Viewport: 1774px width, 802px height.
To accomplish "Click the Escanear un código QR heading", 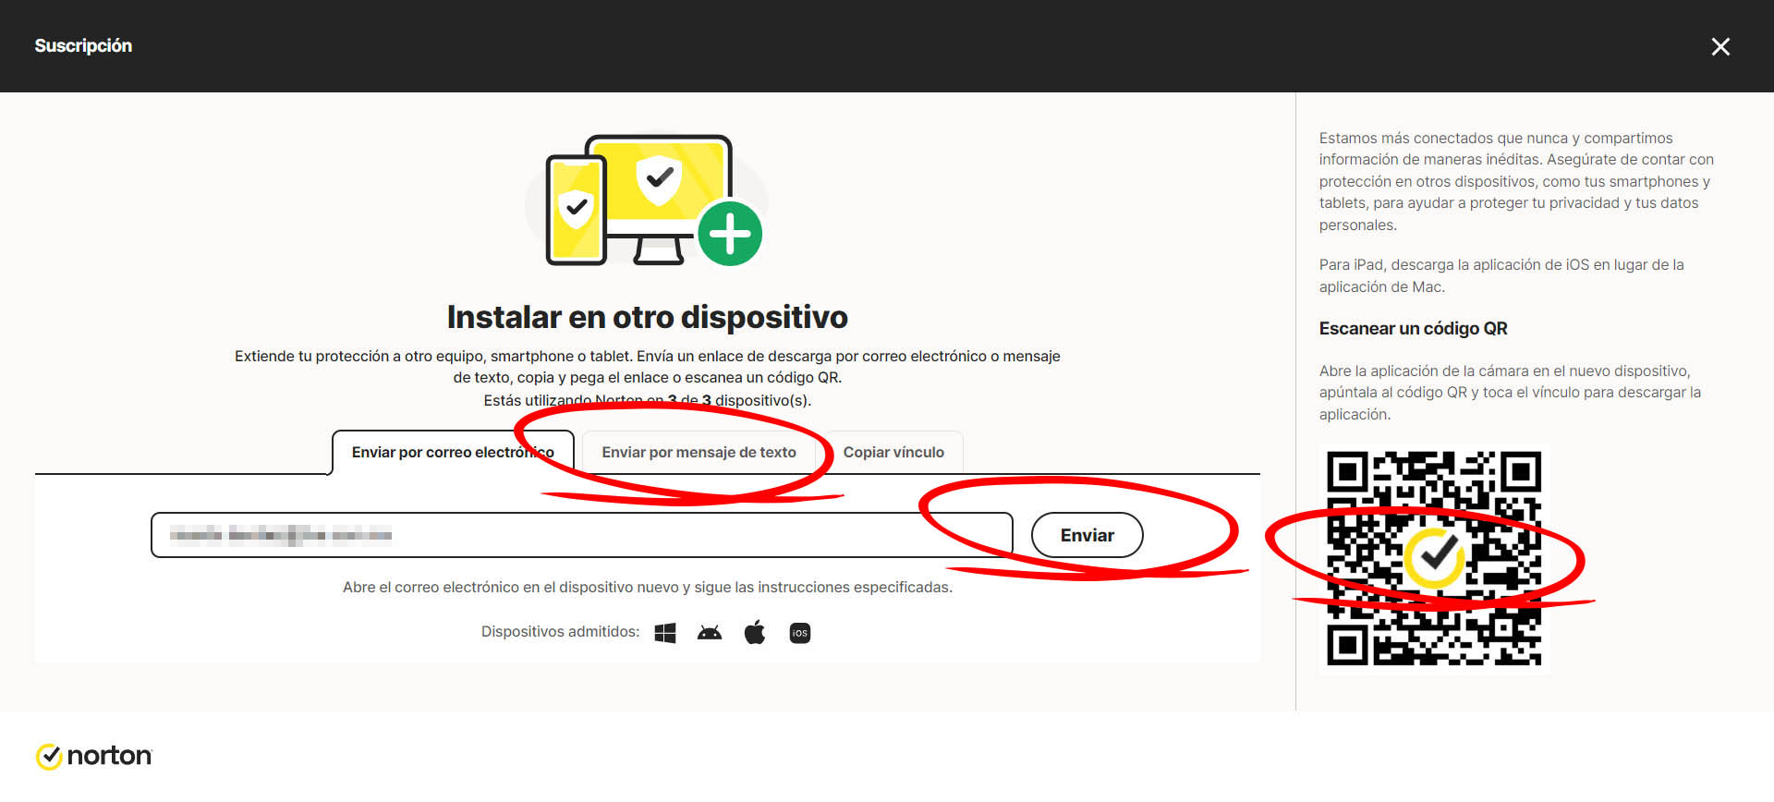I will coord(1413,329).
